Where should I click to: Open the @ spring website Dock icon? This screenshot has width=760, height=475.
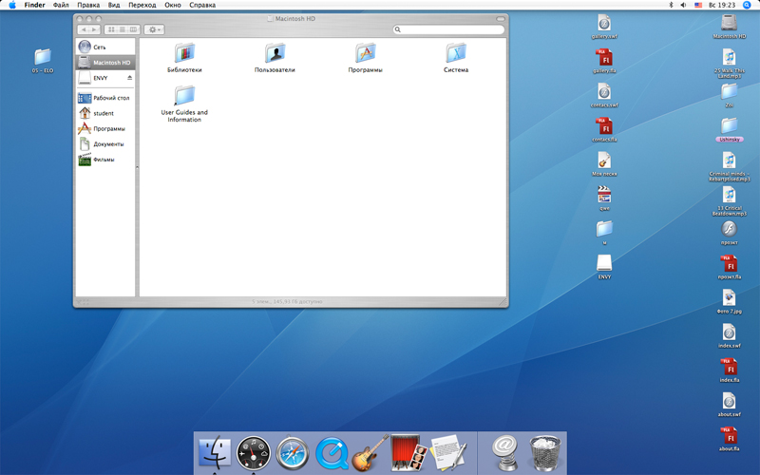click(504, 452)
